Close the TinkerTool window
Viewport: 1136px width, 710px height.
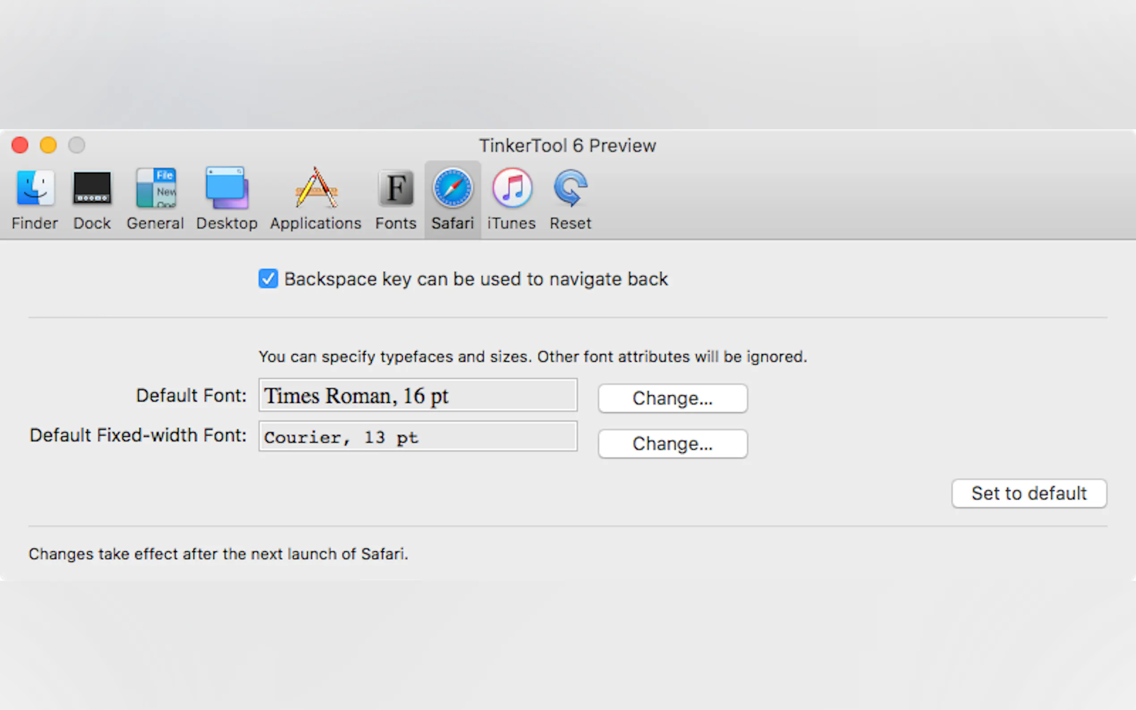pos(20,145)
